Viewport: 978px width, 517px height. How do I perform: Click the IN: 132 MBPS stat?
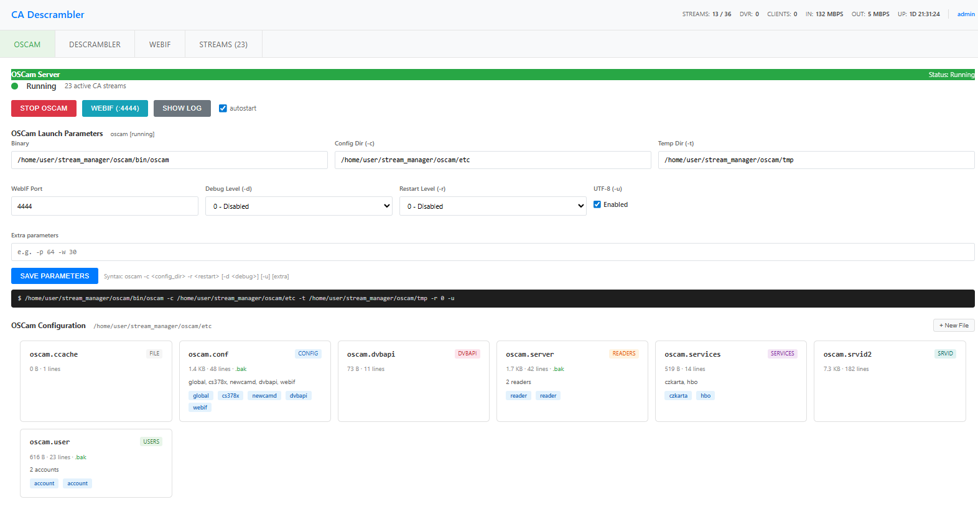point(824,14)
